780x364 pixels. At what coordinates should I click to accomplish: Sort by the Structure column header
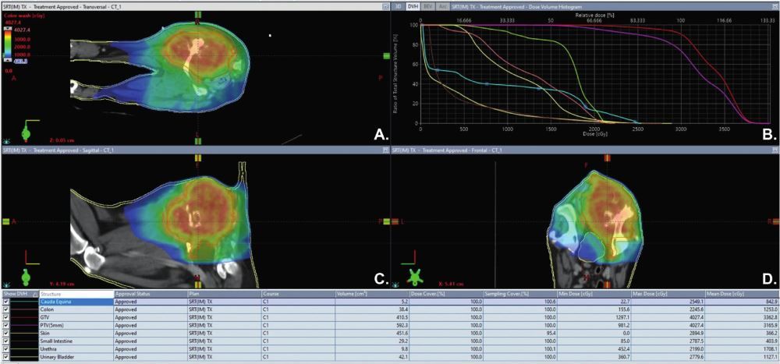click(76, 294)
